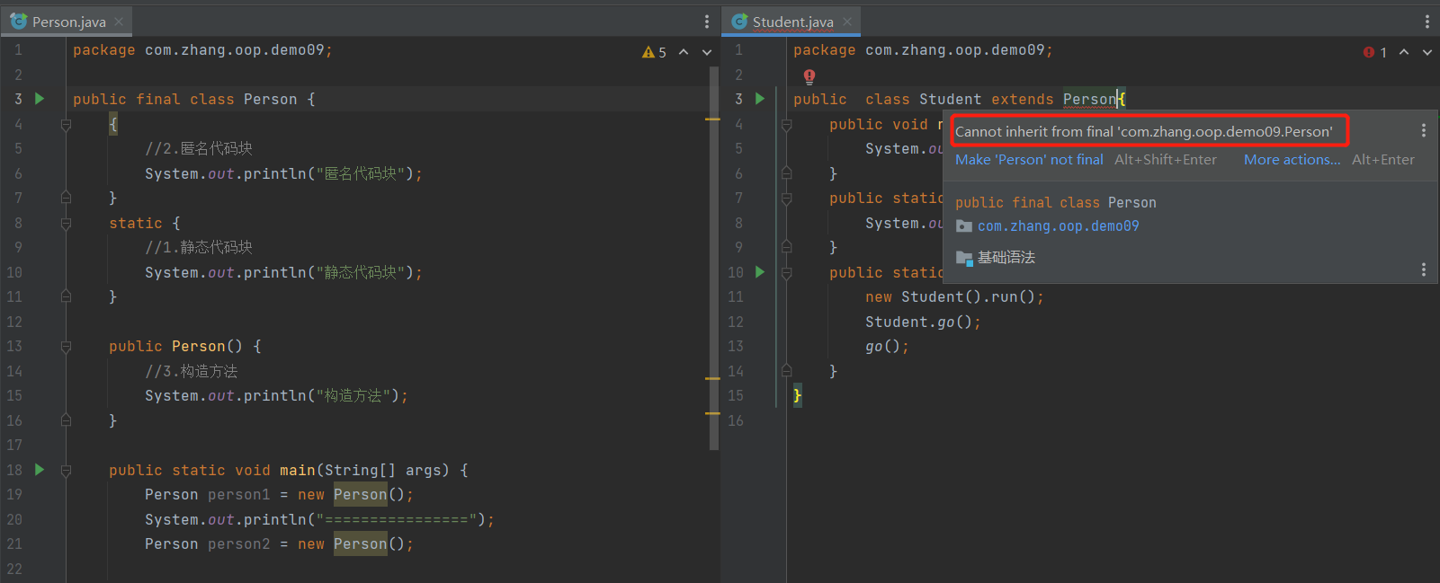Close the Student.java tab
This screenshot has height=583, width=1440.
(847, 22)
